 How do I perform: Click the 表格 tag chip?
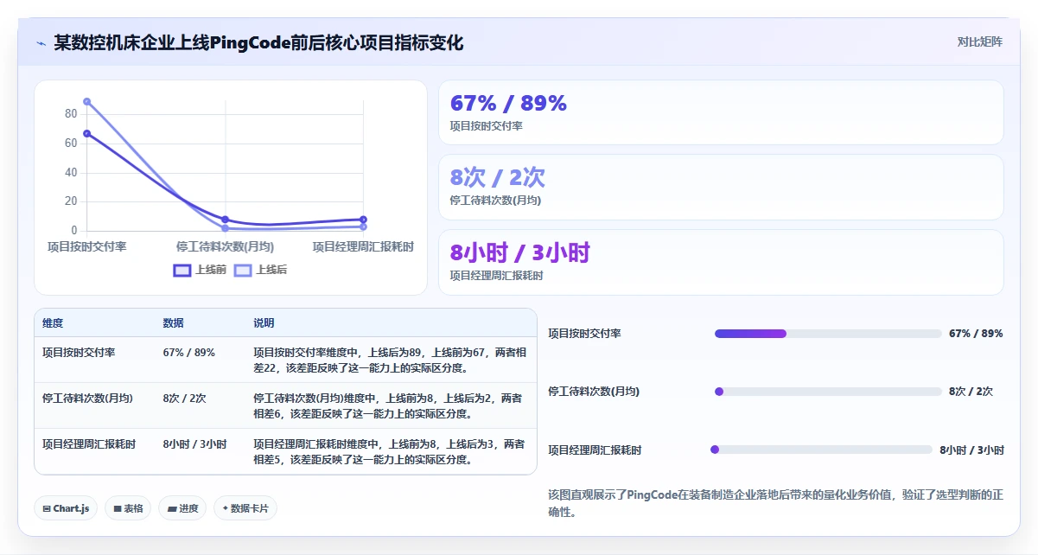click(x=128, y=508)
